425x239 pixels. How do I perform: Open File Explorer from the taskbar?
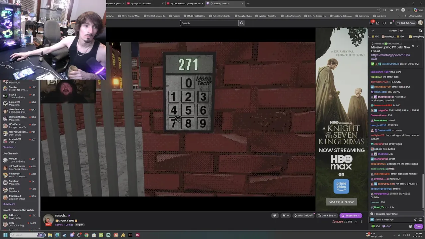tap(50, 235)
